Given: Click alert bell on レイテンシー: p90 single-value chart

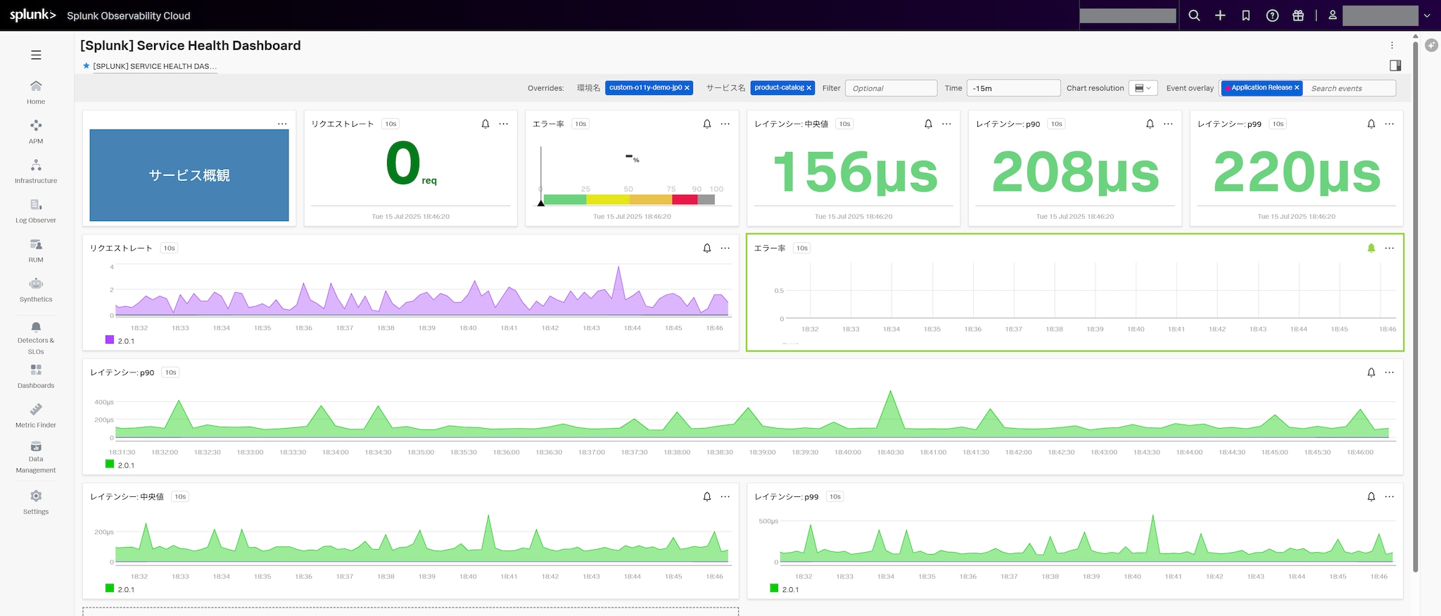Looking at the screenshot, I should coord(1150,124).
